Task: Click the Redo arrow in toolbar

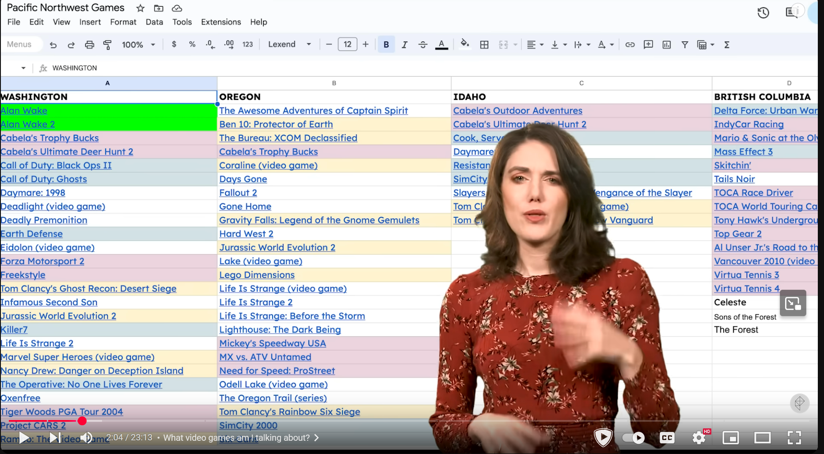Action: tap(71, 45)
